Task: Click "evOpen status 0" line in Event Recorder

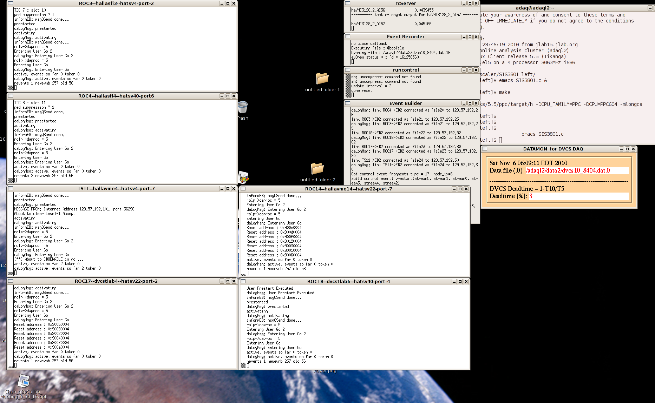Action: coord(385,57)
